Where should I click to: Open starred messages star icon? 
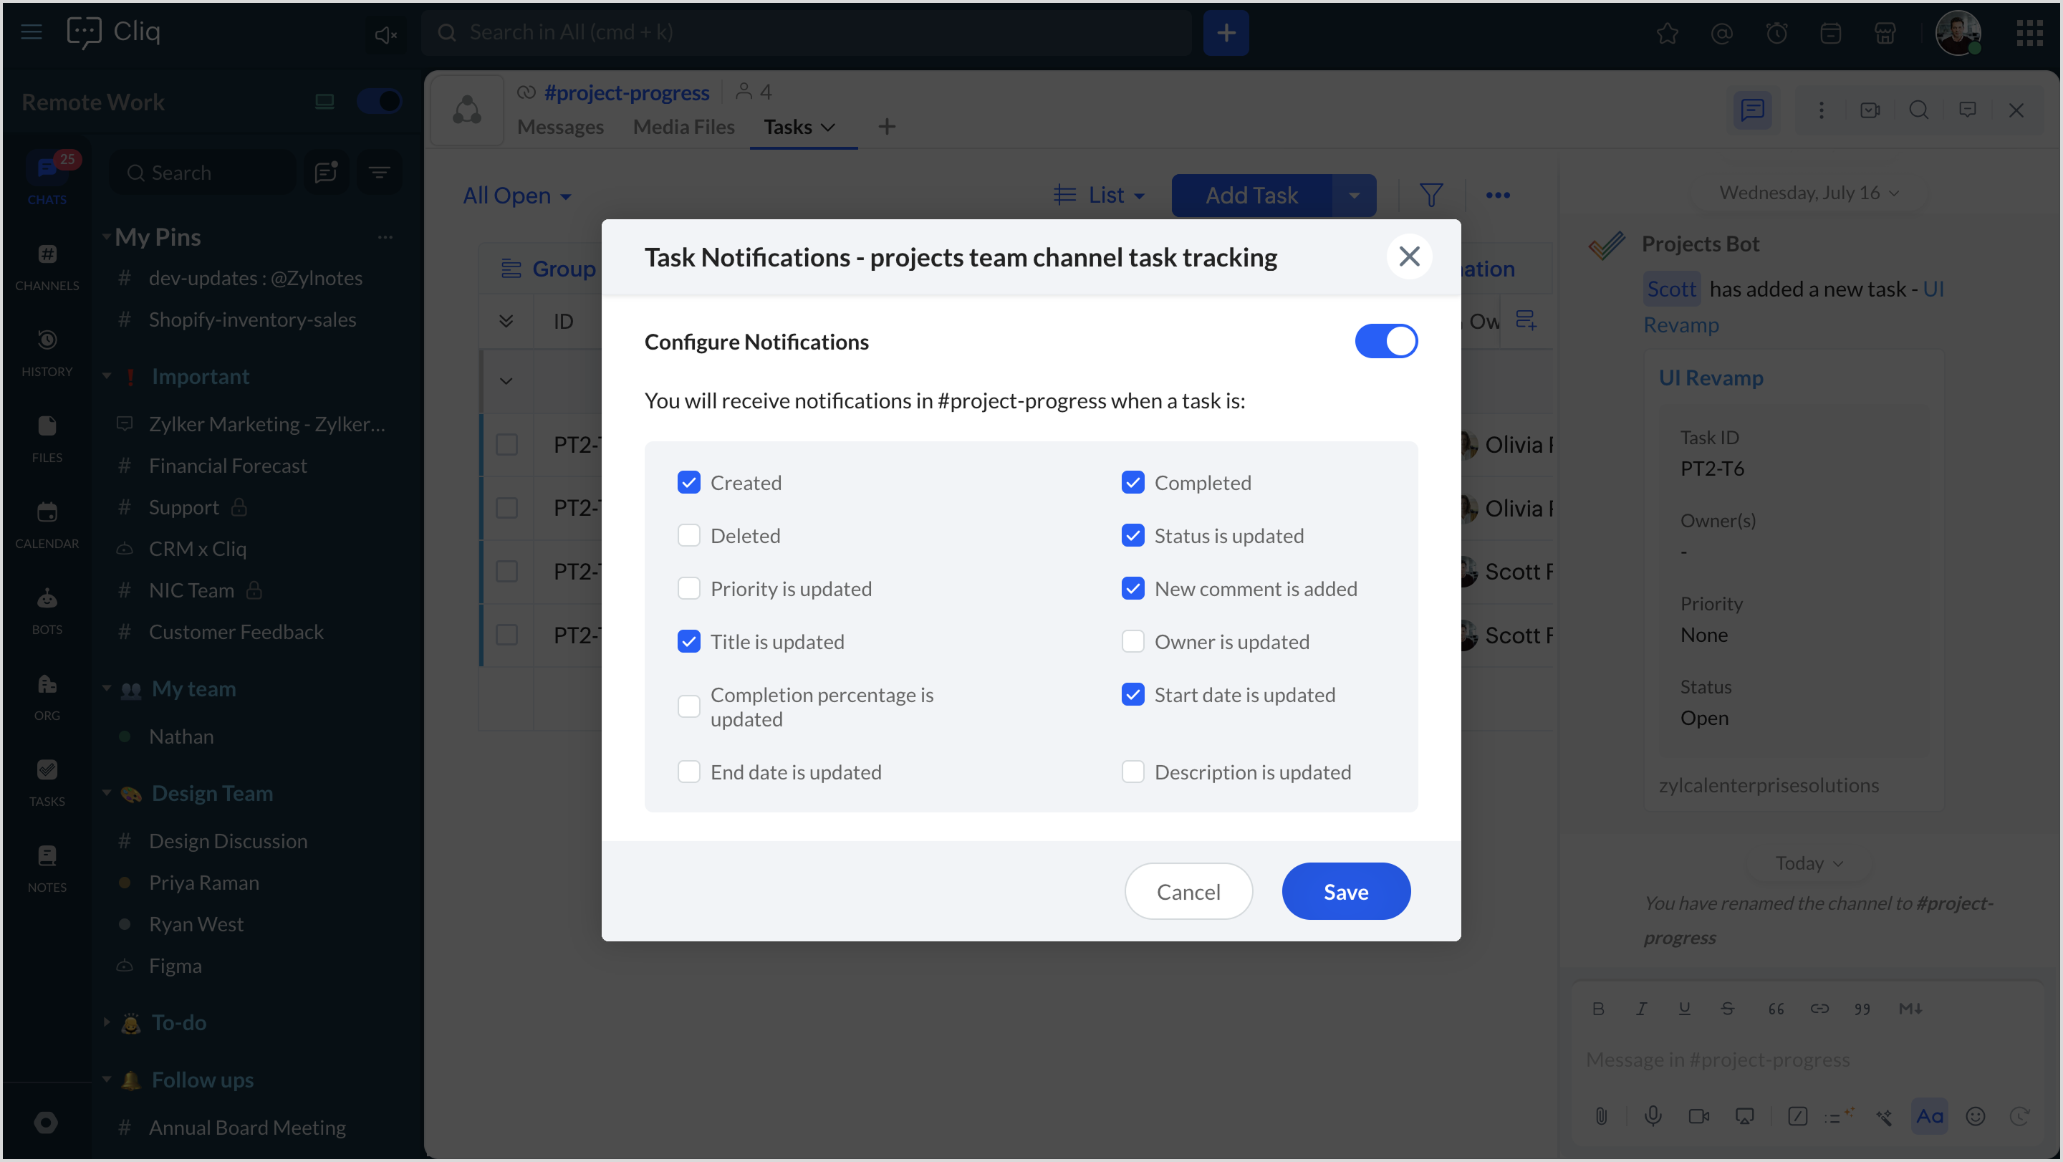pos(1667,34)
